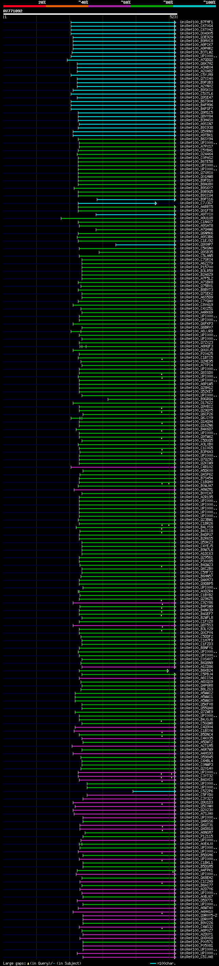Select hit label UniRef100_Q6K7H2
The image size is (219, 966).
click(196, 64)
